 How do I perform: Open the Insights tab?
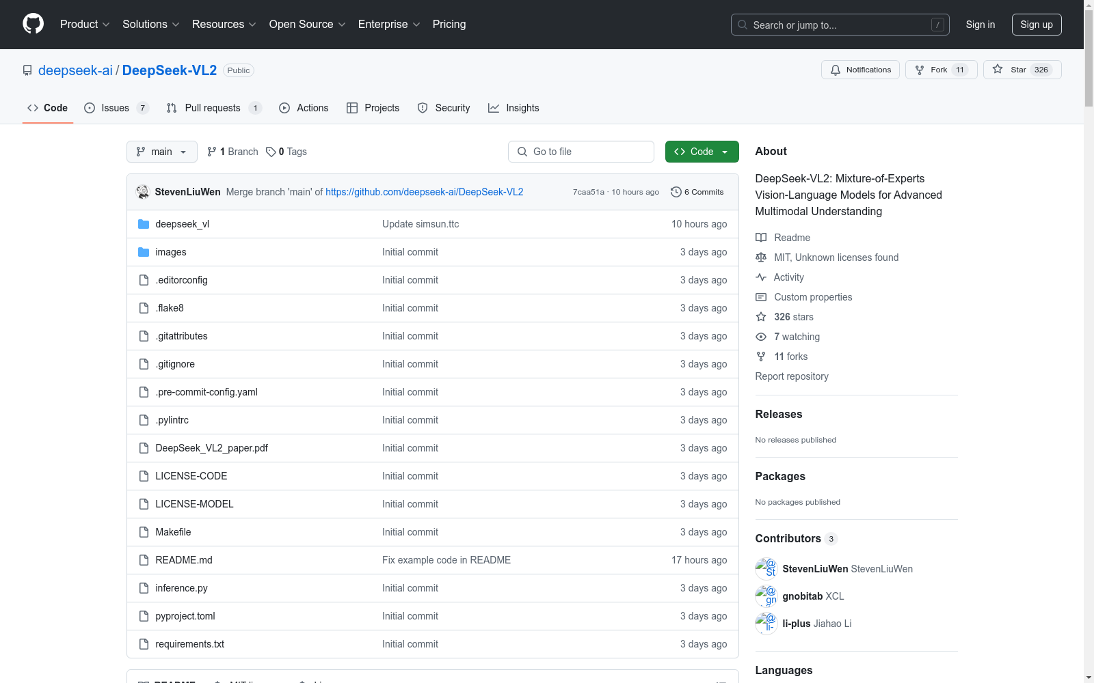pyautogui.click(x=513, y=108)
